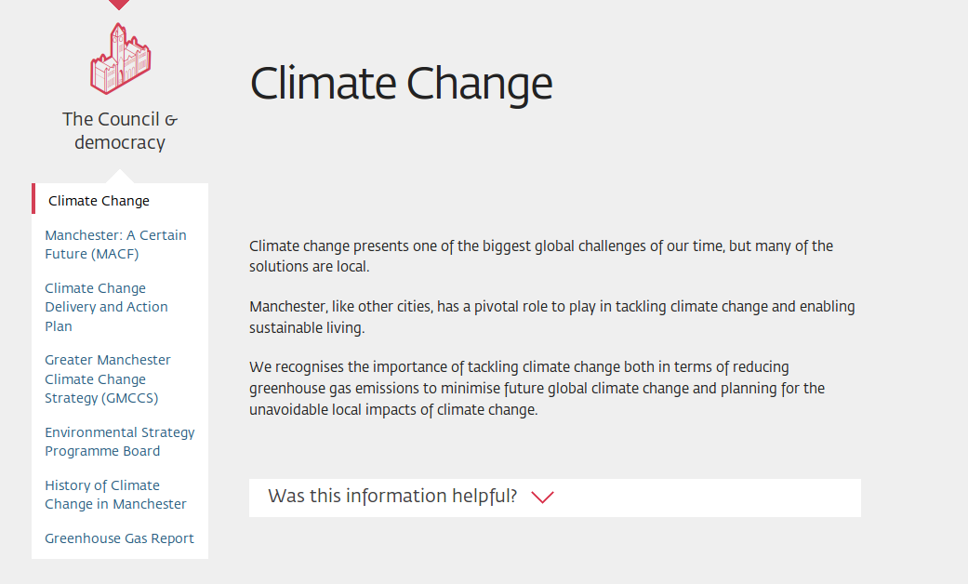Screen dimensions: 968x584
Task: Open Greater Manchester Climate Change Strategy (GMCCS)
Action: 108,378
